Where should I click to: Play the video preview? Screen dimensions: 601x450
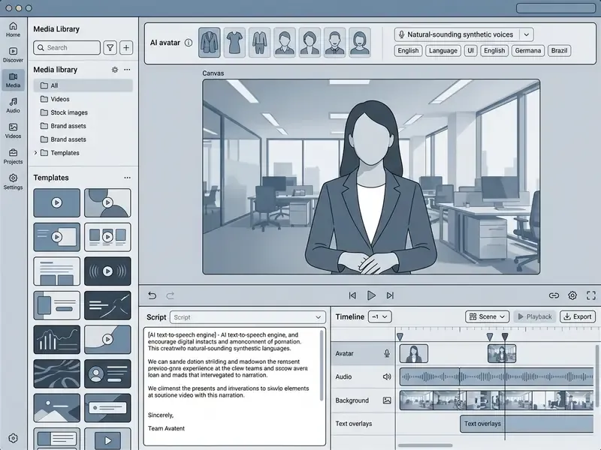(371, 295)
